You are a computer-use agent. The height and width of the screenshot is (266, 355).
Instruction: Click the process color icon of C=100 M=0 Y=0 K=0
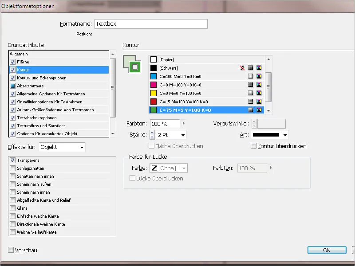tap(250, 76)
